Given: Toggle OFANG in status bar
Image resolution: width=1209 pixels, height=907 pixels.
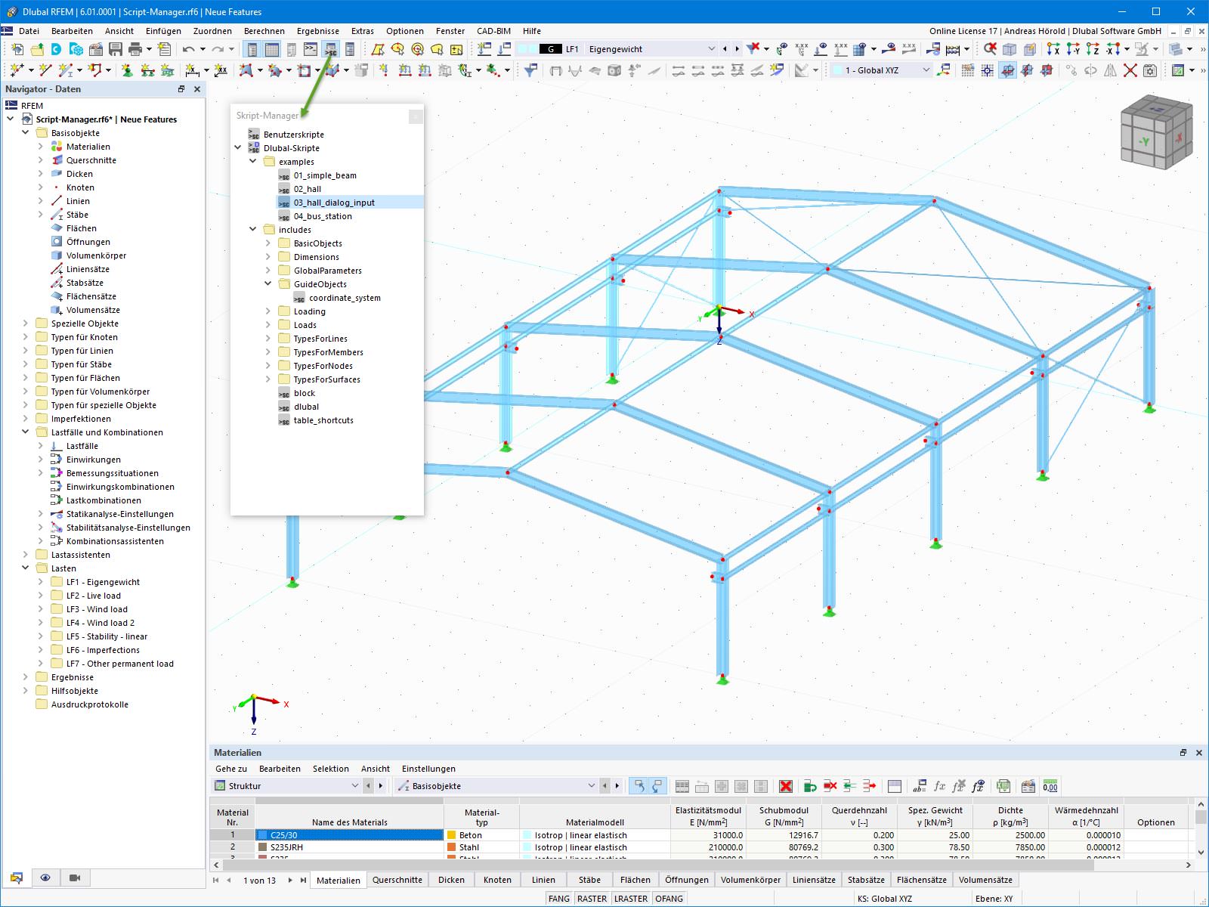Looking at the screenshot, I should tap(669, 899).
